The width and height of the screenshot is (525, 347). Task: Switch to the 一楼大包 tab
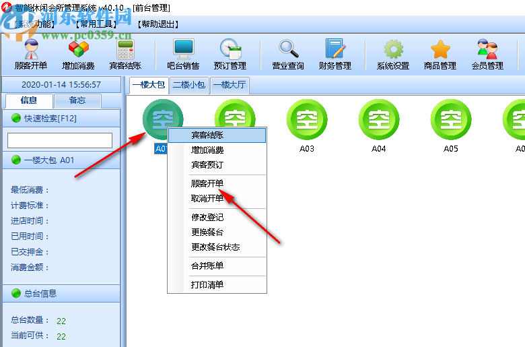click(149, 85)
